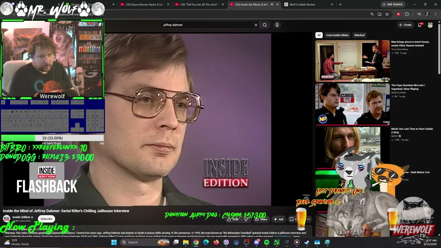Open the YouTube account avatar menu
This screenshot has width=441, height=248.
[430, 25]
